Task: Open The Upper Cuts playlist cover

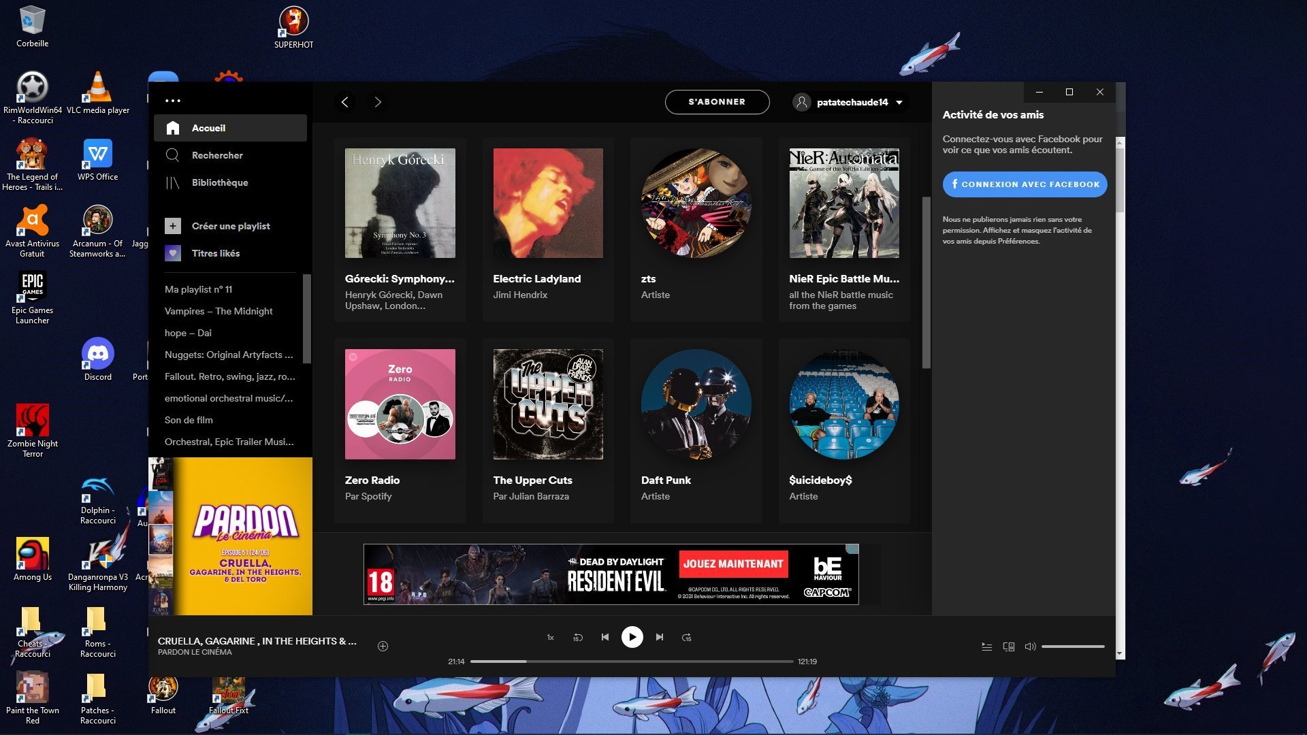Action: tap(548, 404)
